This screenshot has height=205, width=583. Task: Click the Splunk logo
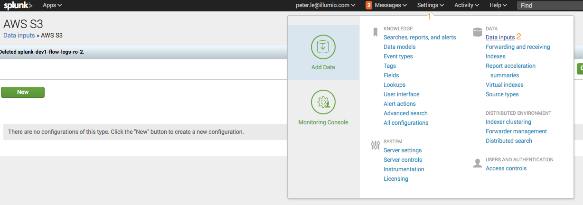pos(18,6)
